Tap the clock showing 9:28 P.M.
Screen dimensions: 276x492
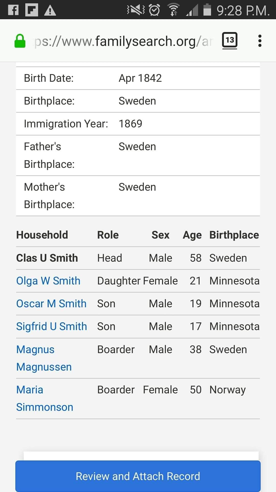click(243, 11)
